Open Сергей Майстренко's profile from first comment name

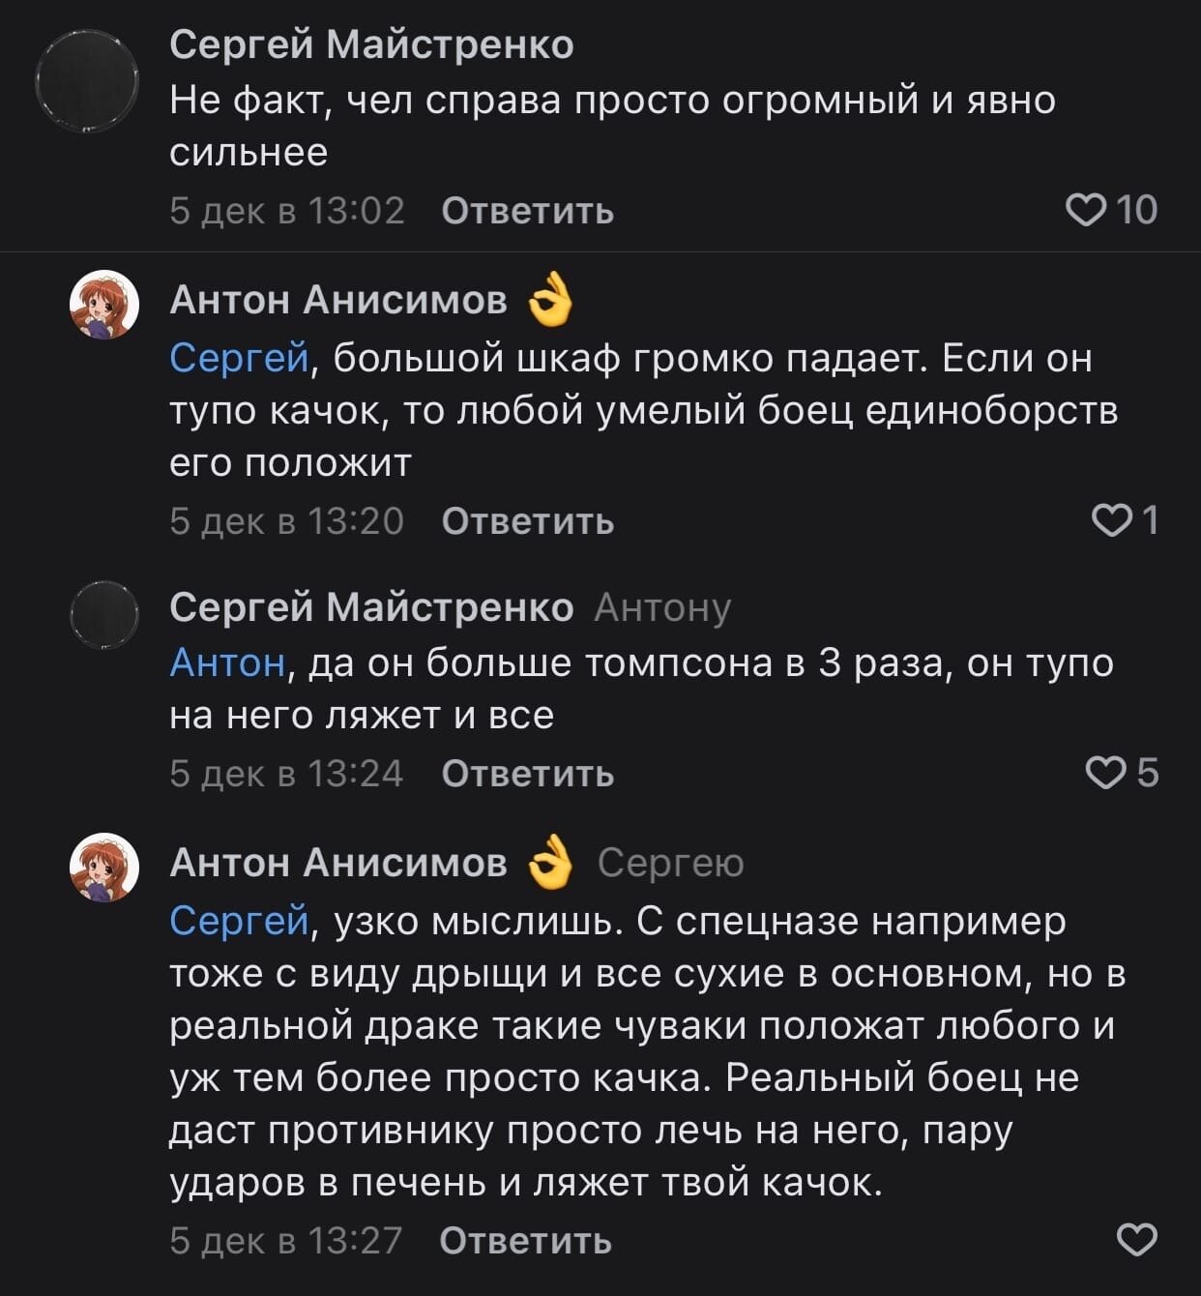click(x=371, y=44)
